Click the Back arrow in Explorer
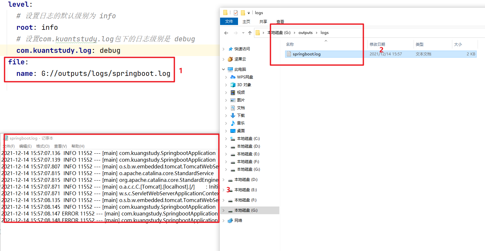The image size is (485, 251). tap(226, 33)
